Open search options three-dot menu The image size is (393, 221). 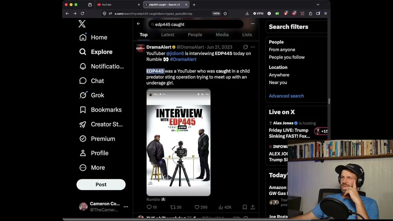(x=253, y=24)
